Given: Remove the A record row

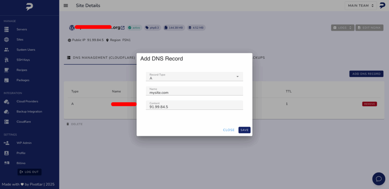Looking at the screenshot, I should (369, 104).
